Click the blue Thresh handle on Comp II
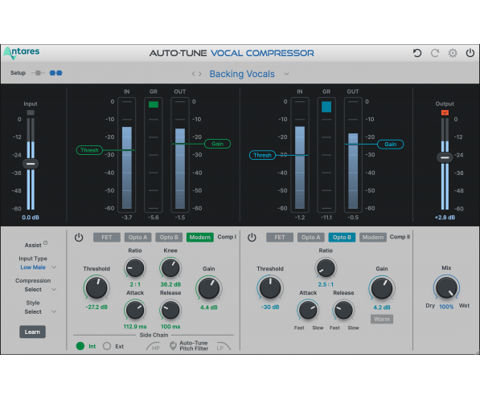480x399 pixels. point(262,155)
